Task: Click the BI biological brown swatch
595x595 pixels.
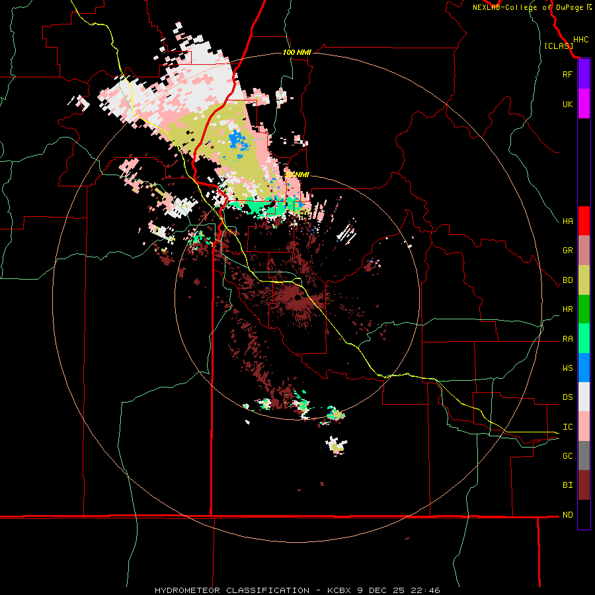Action: [584, 485]
